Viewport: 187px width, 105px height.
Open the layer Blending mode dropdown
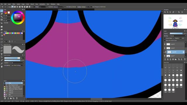[178, 36]
